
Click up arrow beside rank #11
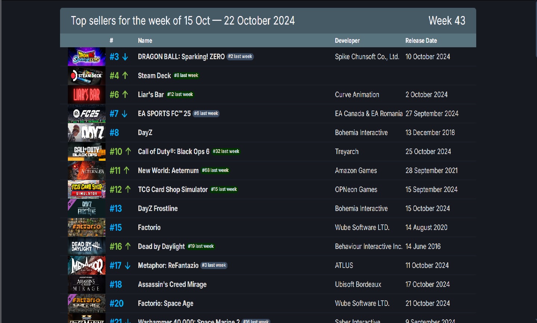126,170
